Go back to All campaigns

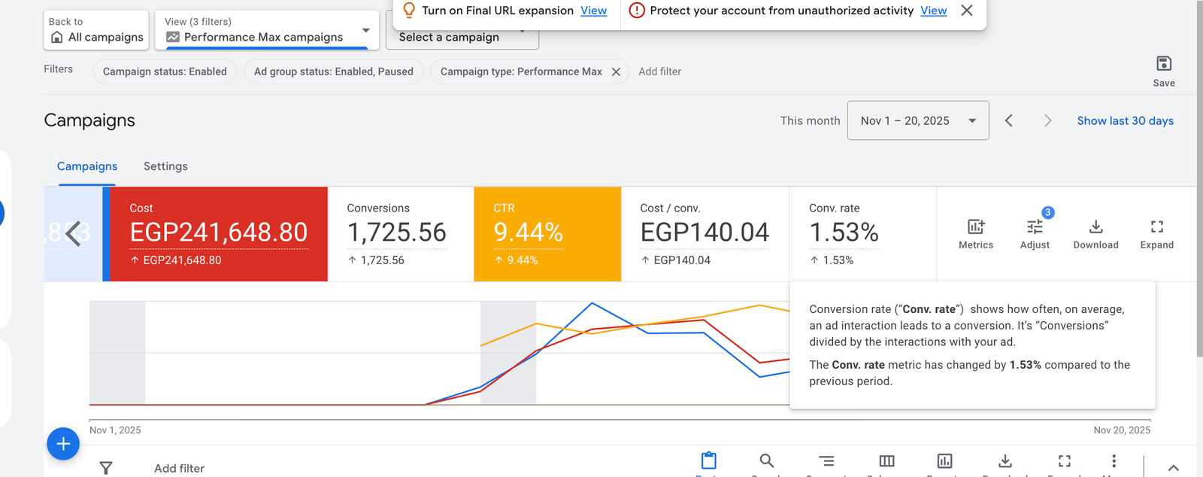tap(96, 30)
